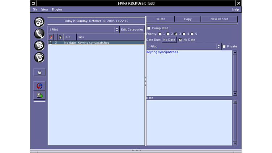Viewport: 272px width, 153px height.
Task: Set priority to 5 radio button
Action: point(192,34)
